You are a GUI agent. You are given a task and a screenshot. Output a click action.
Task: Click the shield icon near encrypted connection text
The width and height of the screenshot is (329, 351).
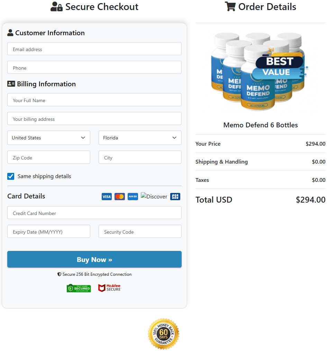pos(59,274)
